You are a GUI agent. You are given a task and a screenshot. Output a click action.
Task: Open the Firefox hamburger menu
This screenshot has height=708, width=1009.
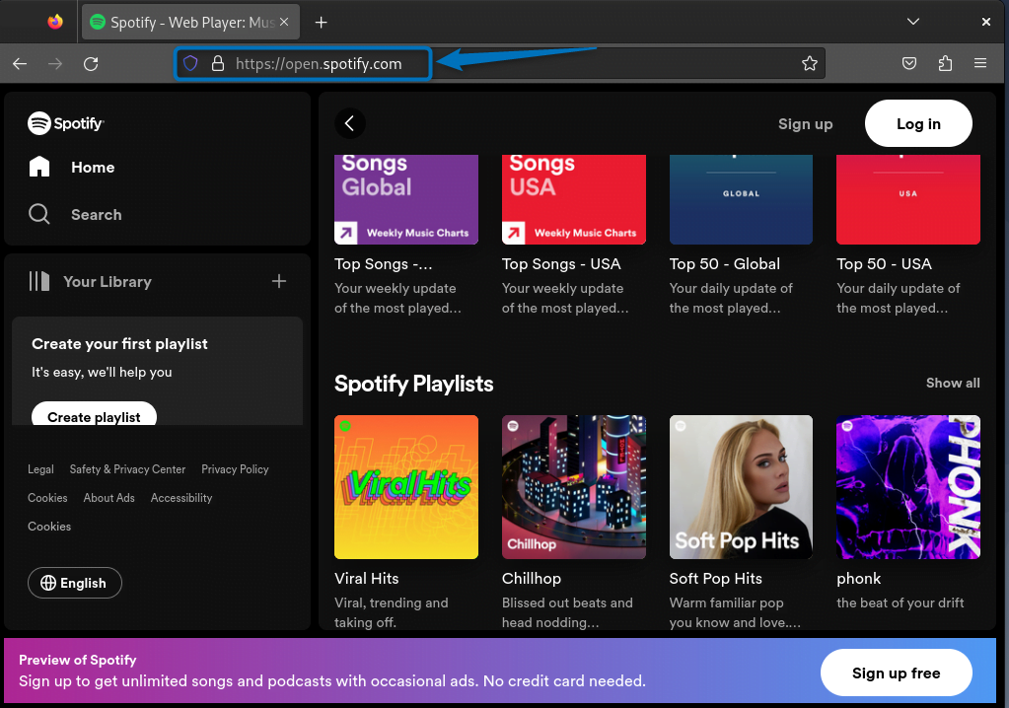[980, 63]
